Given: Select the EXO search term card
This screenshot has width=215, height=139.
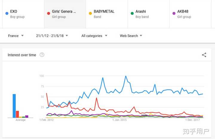Looking at the screenshot, I should pos(23,14).
